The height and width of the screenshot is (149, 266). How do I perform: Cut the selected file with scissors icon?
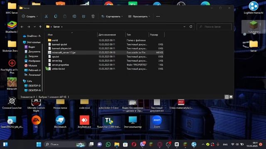tap(46, 17)
